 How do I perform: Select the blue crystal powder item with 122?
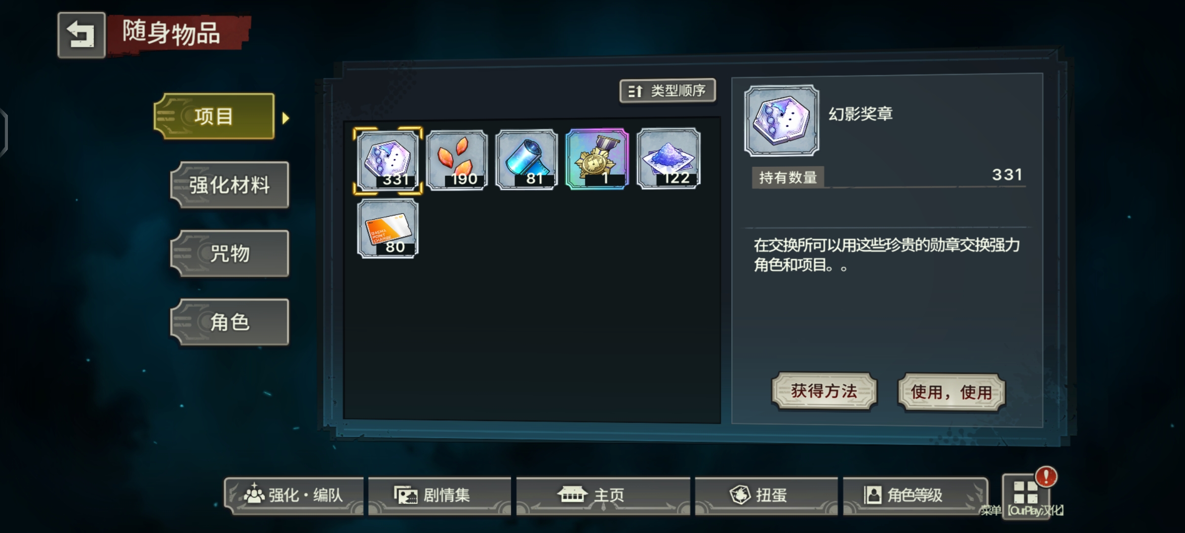[x=669, y=158]
